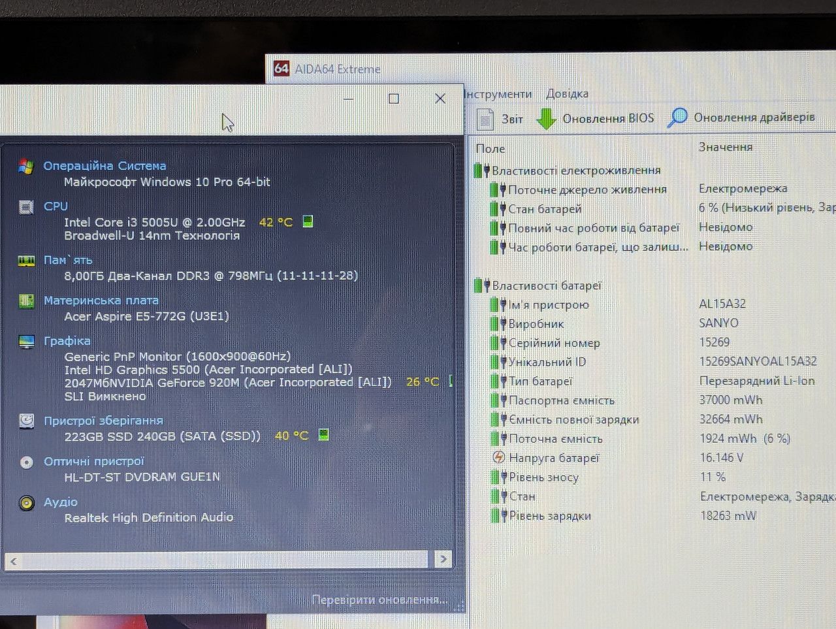The height and width of the screenshot is (629, 836).
Task: Click the Оновлення BIOS toolbar button
Action: pos(595,119)
